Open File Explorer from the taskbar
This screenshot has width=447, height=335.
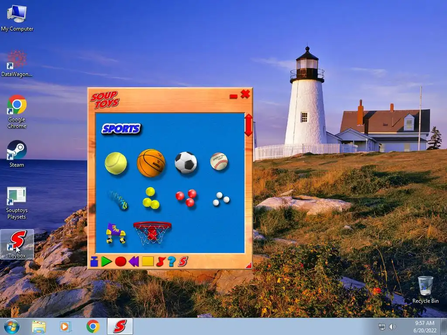click(x=39, y=327)
